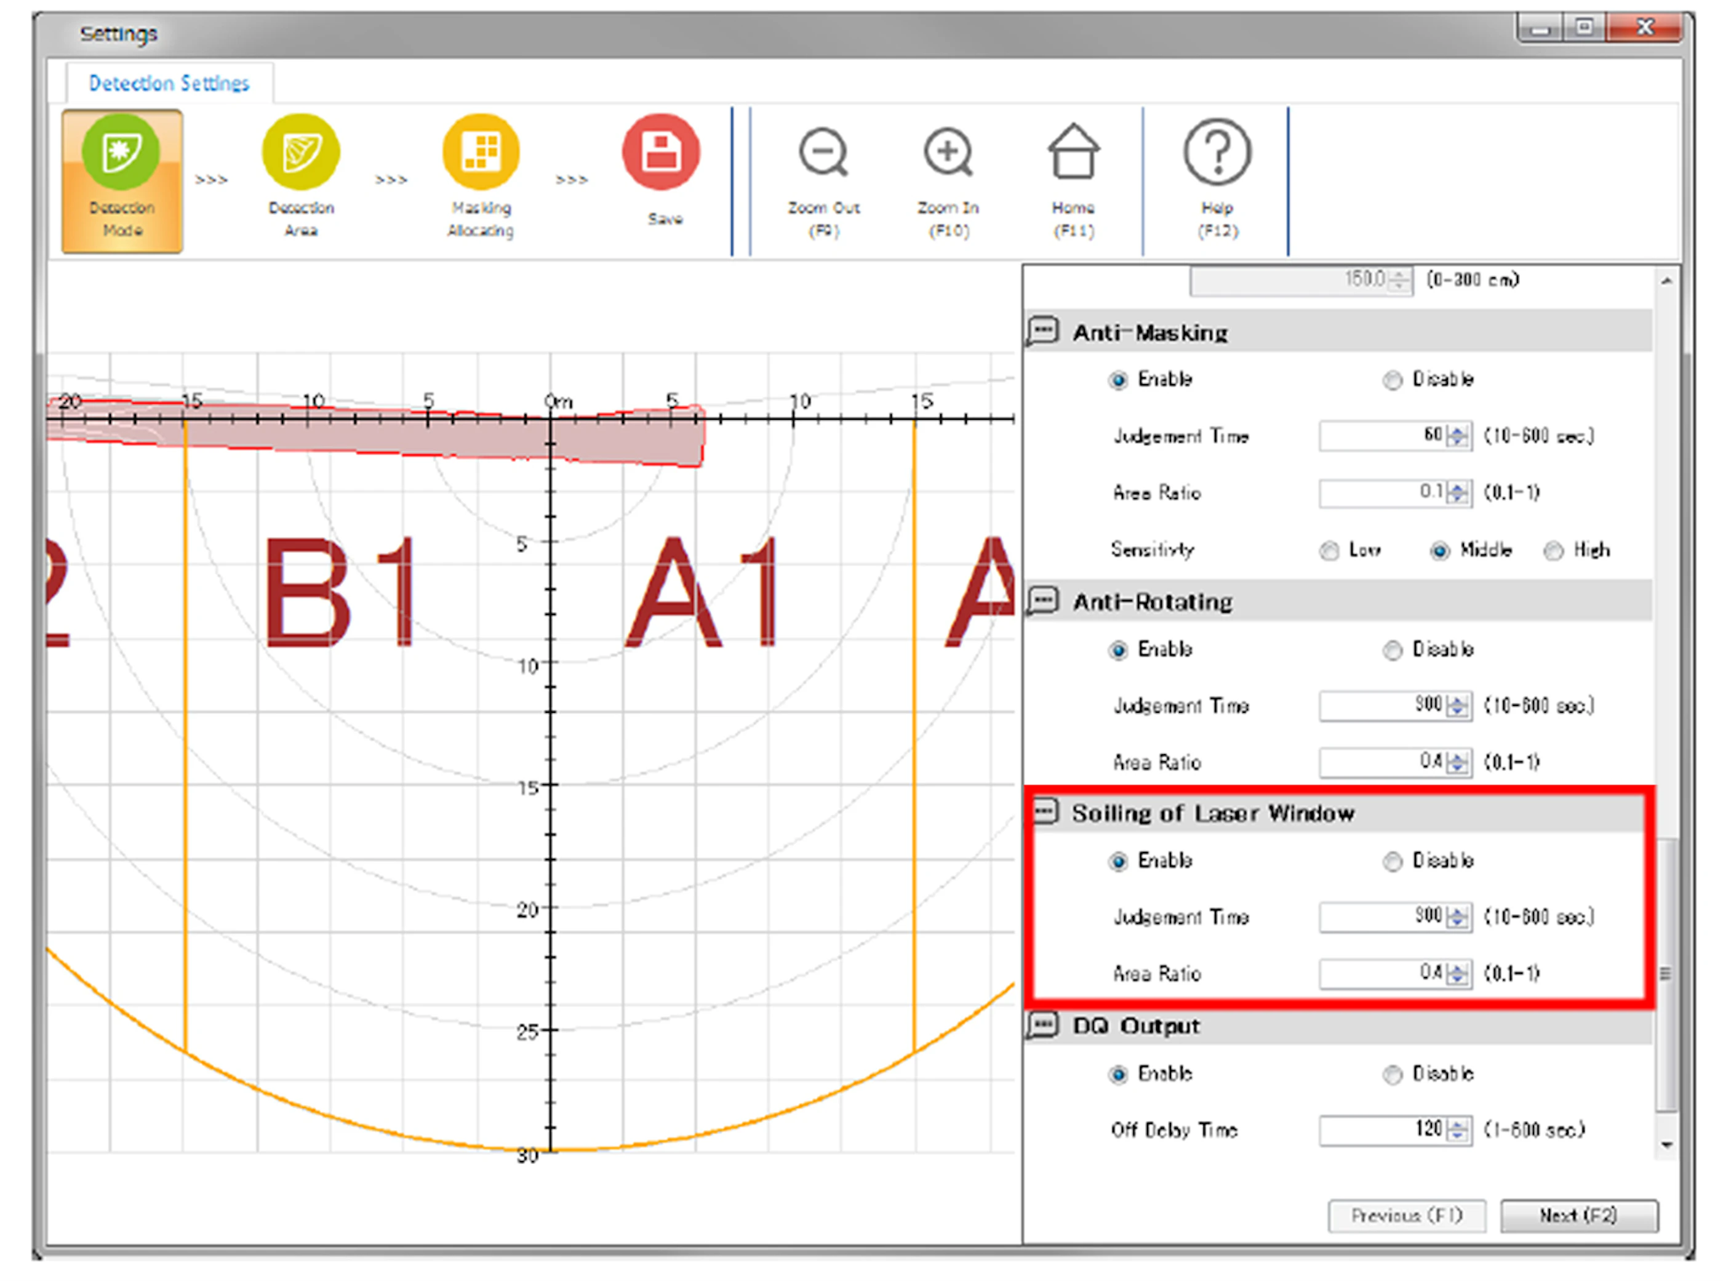Reset view with Home icon
The image size is (1723, 1281).
point(1073,153)
